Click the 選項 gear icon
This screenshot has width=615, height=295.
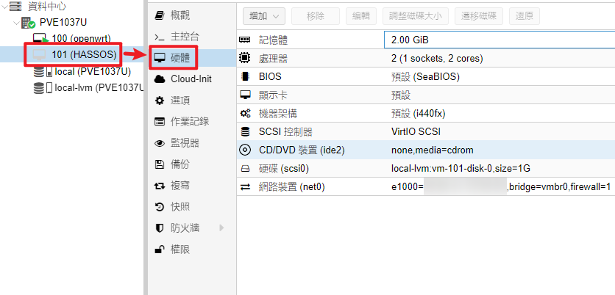(x=160, y=100)
